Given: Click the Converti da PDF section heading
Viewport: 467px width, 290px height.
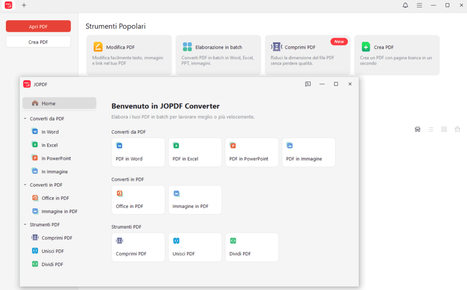Looking at the screenshot, I should [129, 132].
